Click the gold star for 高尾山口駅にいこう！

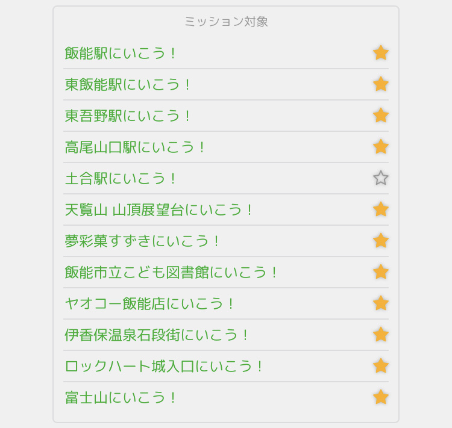[x=381, y=147]
